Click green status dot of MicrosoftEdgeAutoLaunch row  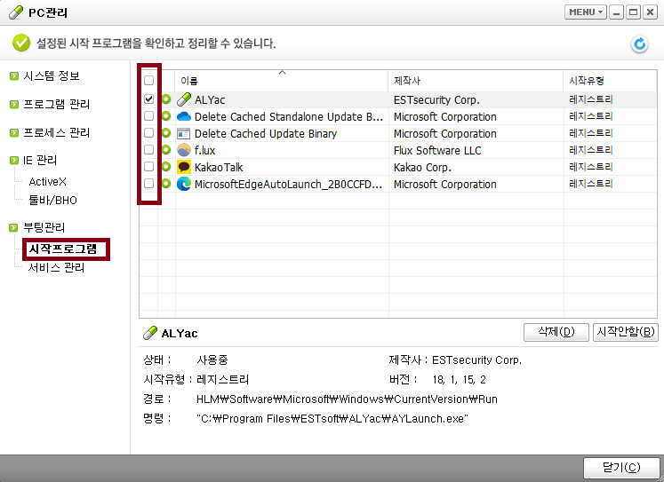166,184
